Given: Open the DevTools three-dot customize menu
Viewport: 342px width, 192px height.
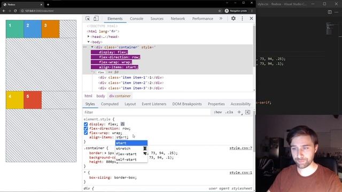Looking at the screenshot, I should click(x=242, y=19).
